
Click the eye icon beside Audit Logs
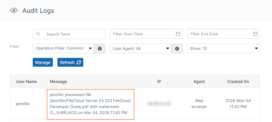[14, 11]
